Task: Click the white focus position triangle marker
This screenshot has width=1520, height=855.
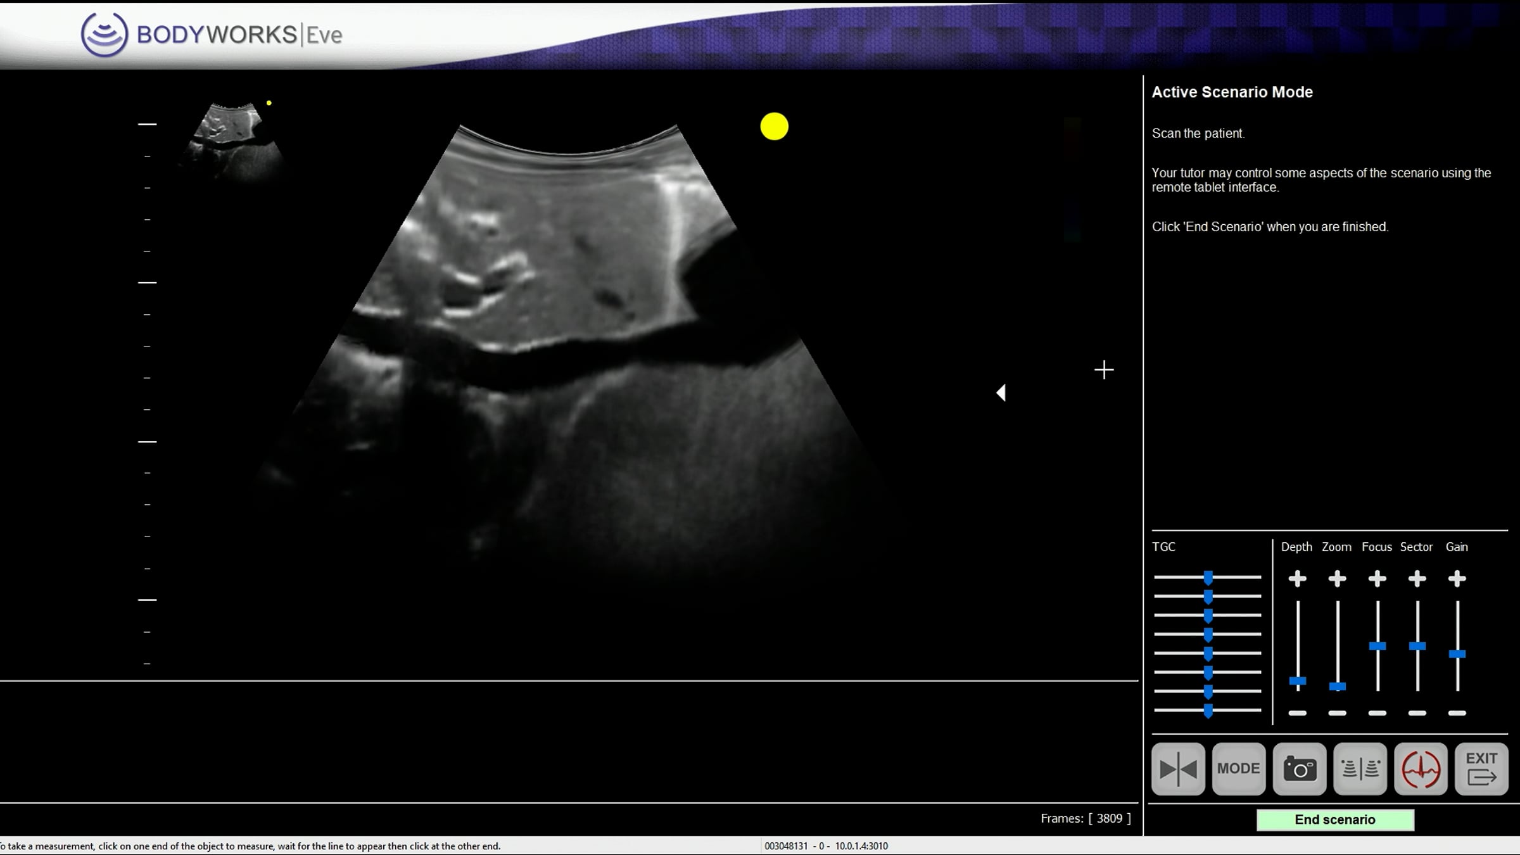Action: [1001, 393]
